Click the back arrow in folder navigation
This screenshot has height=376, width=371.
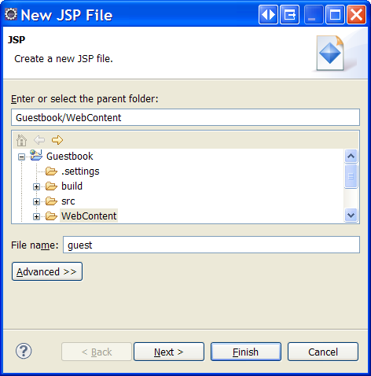pos(39,140)
